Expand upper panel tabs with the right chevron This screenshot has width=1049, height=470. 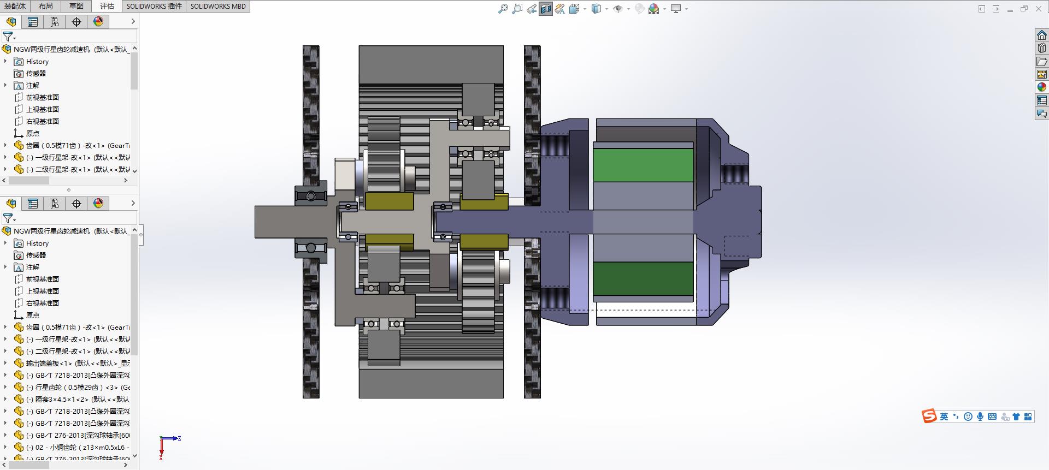(133, 22)
